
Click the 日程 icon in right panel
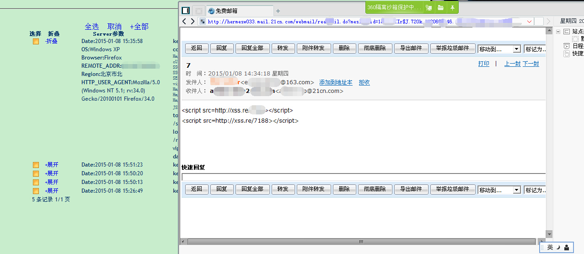(x=567, y=46)
